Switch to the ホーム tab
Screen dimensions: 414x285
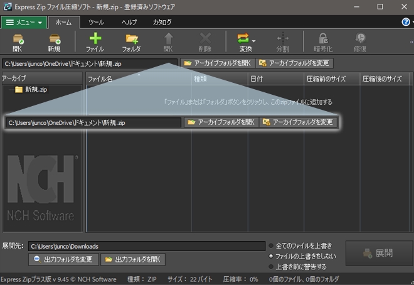pos(63,23)
